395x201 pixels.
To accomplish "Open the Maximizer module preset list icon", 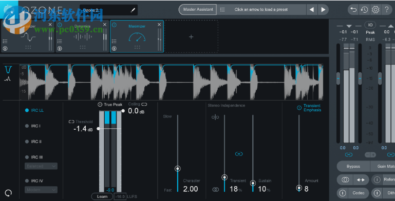I will click(x=114, y=41).
